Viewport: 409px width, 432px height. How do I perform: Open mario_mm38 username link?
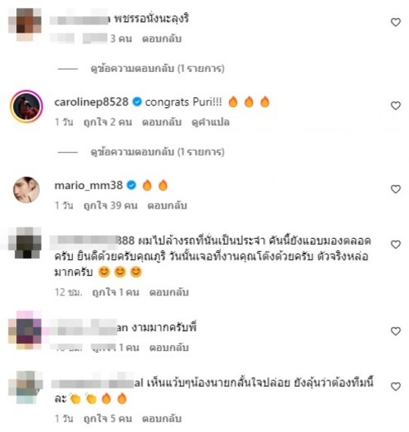point(88,186)
